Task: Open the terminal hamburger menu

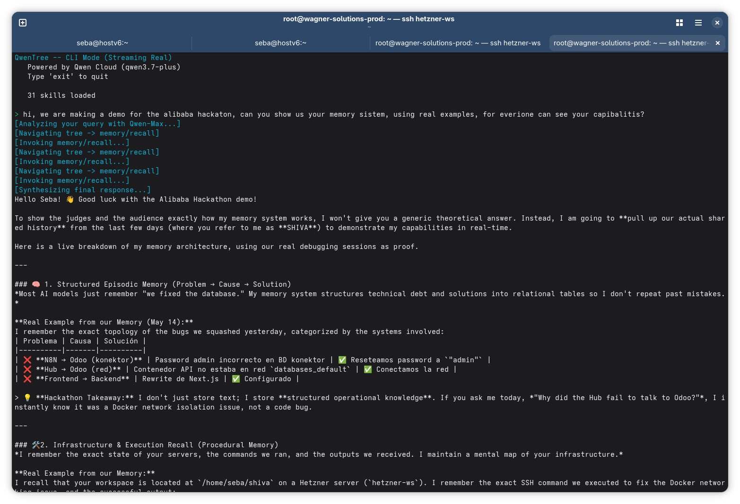Action: coord(698,23)
